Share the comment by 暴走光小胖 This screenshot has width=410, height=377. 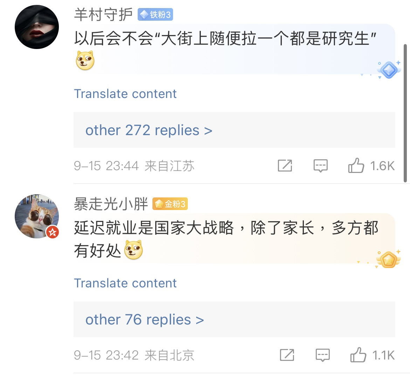click(287, 355)
